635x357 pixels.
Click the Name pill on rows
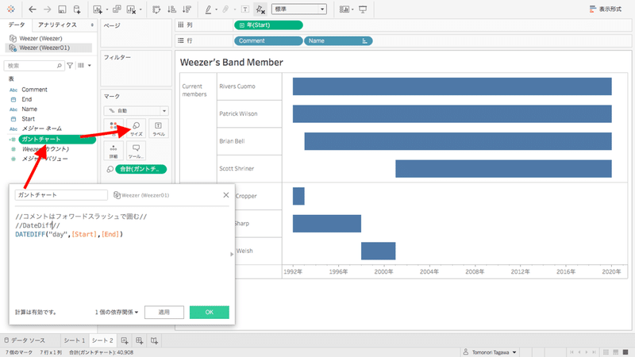click(338, 41)
